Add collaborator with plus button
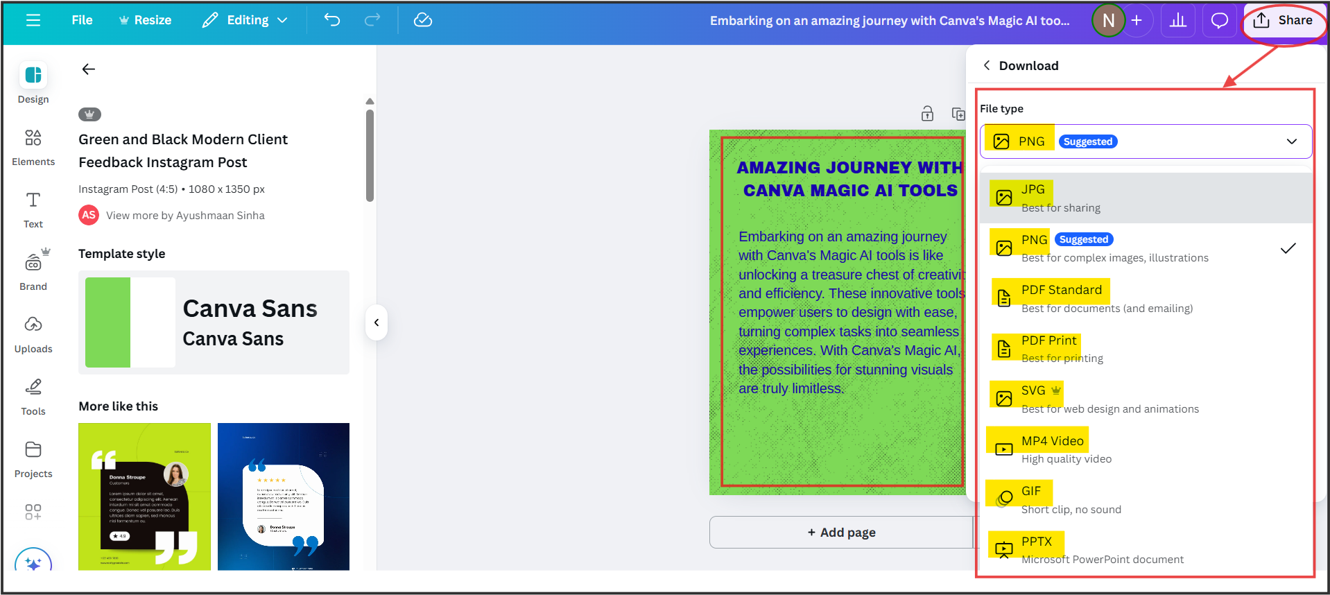Viewport: 1330px width, 595px height. (x=1137, y=21)
